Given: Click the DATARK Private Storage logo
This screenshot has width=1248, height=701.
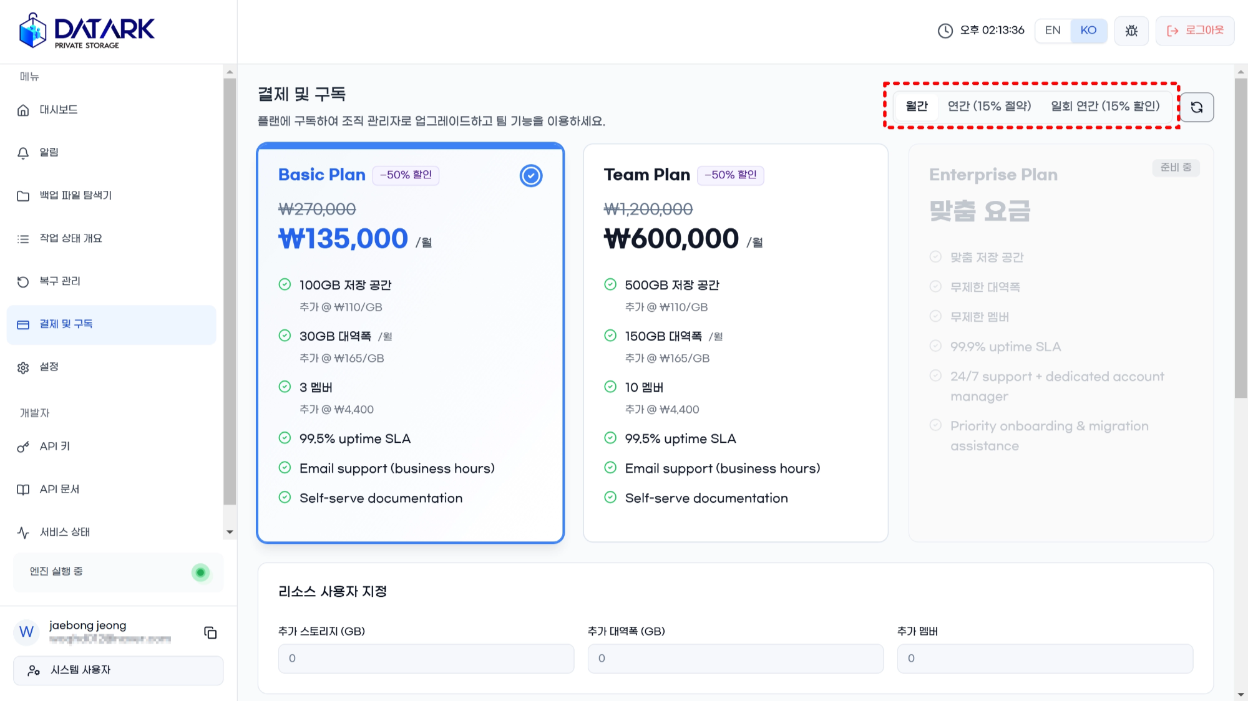Looking at the screenshot, I should (x=87, y=31).
